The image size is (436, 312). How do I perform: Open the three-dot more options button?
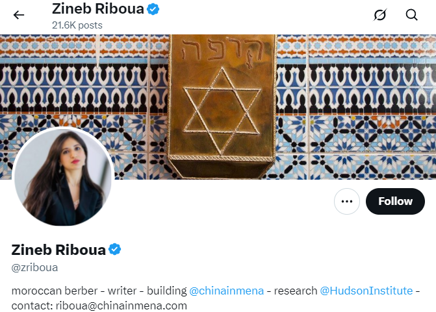(x=347, y=201)
